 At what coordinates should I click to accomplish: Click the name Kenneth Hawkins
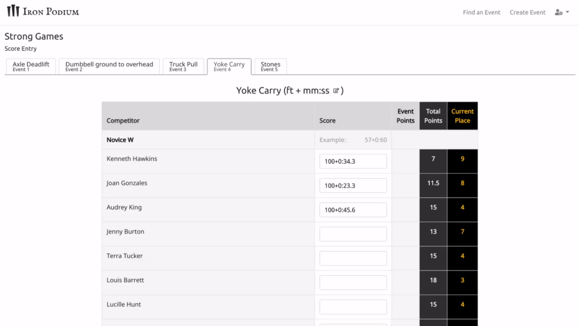[x=132, y=159]
